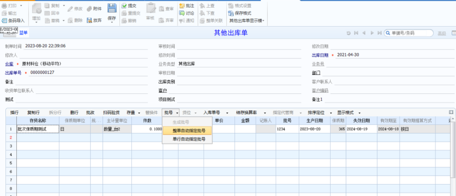This screenshot has width=456, height=196.
Task: Expand the Save (保存) dropdown arrow
Action: coord(112,22)
